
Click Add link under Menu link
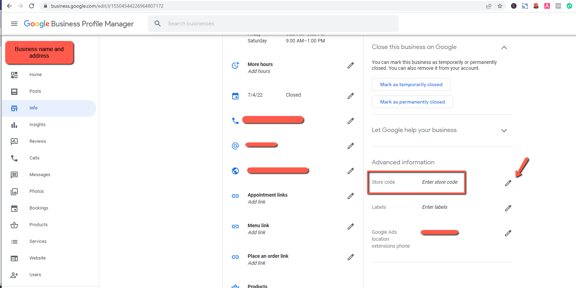(257, 232)
